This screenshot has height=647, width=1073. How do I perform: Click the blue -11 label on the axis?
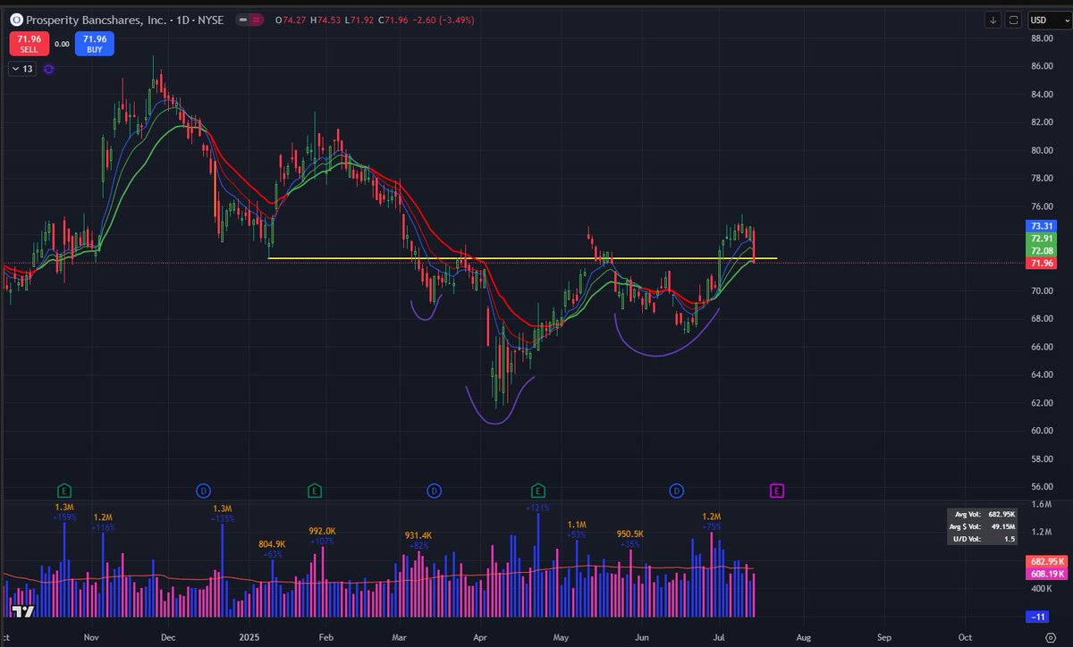1038,617
